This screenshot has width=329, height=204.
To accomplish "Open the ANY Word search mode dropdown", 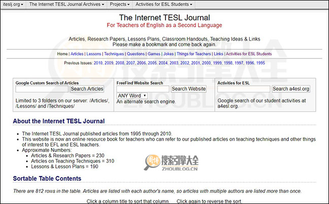I will (x=132, y=95).
